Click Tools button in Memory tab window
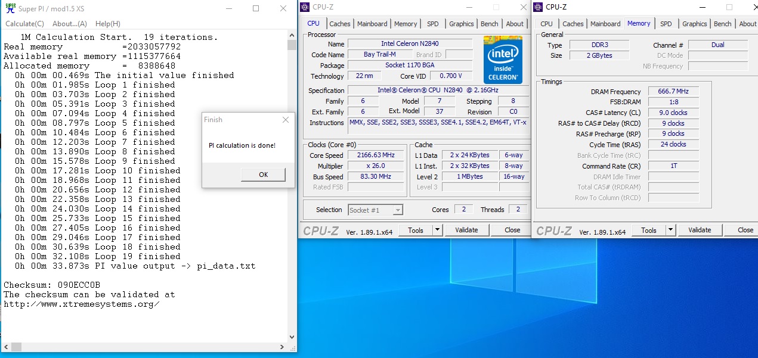This screenshot has height=358, width=758. pos(649,230)
